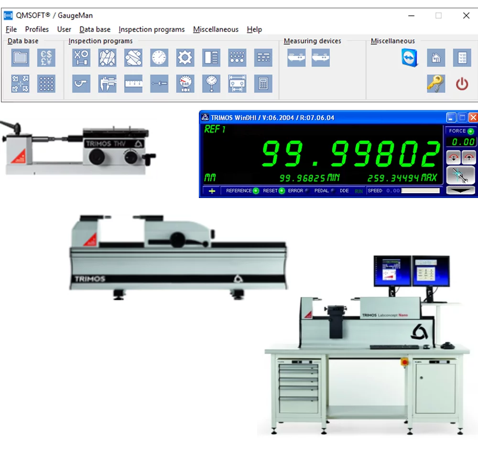Click the TeamViewer remote support icon

click(x=409, y=58)
